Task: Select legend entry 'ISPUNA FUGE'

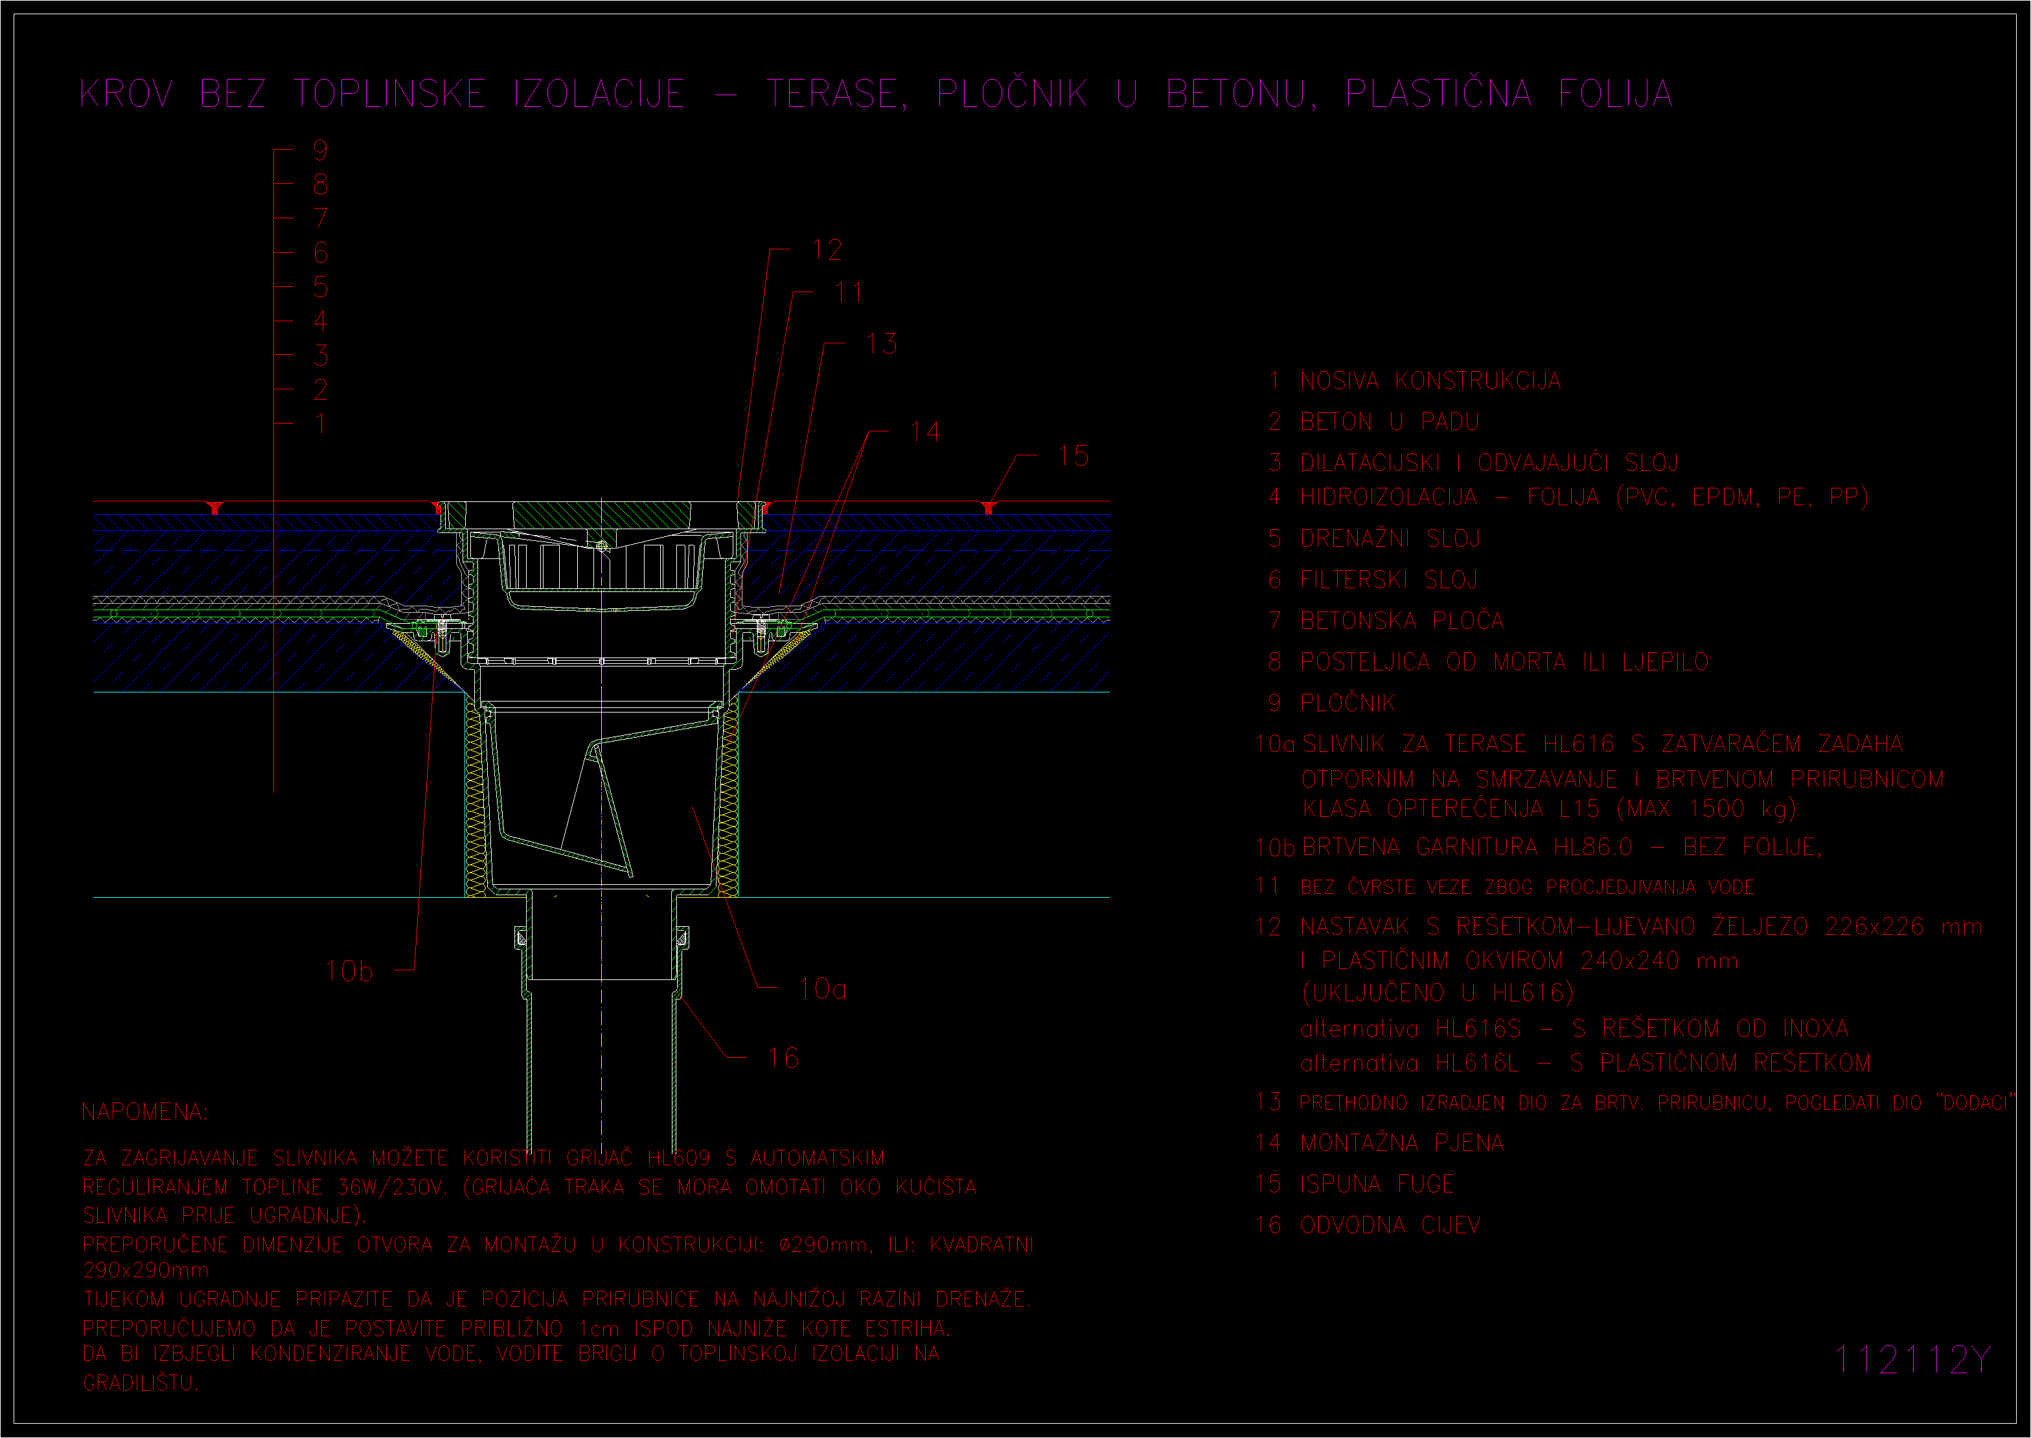Action: point(1377,1183)
